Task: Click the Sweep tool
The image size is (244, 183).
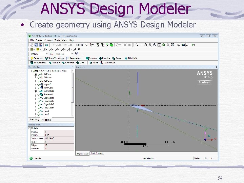Action: tap(117, 58)
